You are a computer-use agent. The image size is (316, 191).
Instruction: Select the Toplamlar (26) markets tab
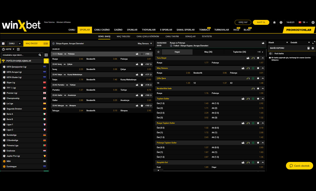239,52
